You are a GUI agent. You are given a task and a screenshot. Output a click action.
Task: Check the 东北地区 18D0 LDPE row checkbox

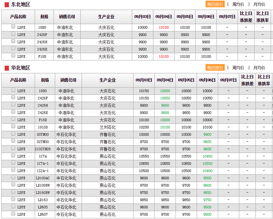tap(13, 26)
